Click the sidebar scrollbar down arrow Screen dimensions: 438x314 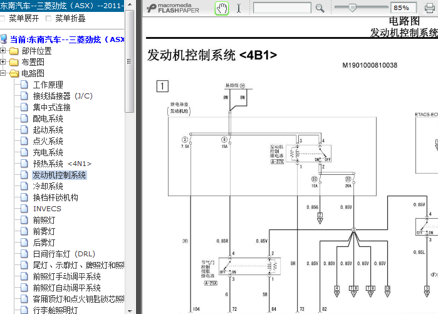click(x=129, y=310)
